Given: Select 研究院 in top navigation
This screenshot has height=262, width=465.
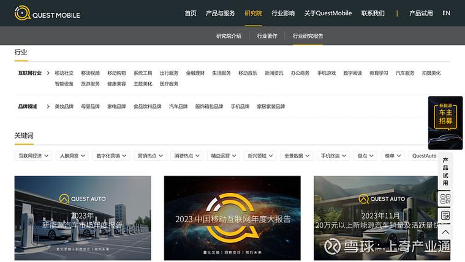Looking at the screenshot, I should click(x=253, y=13).
